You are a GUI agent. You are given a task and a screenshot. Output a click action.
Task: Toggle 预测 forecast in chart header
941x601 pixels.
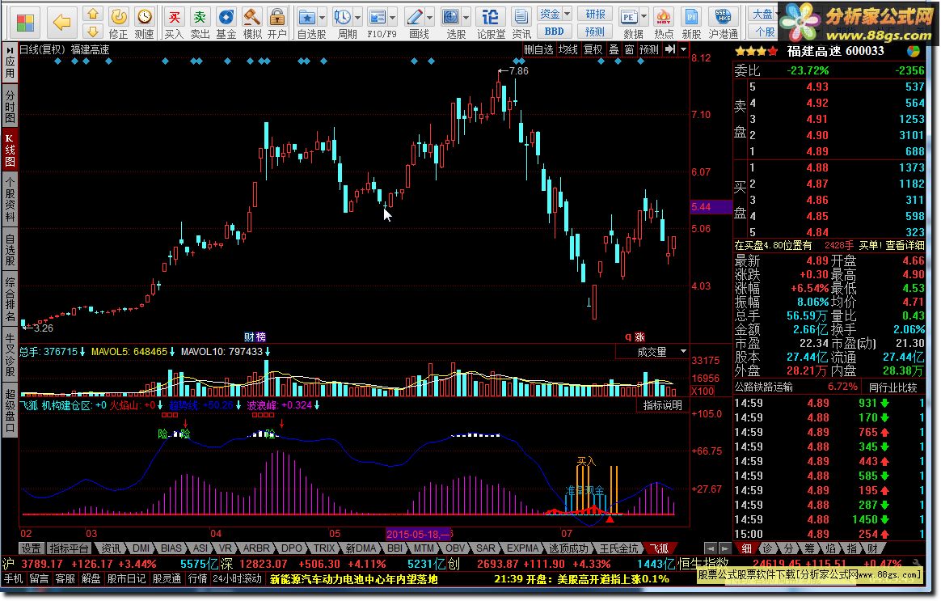tap(648, 50)
